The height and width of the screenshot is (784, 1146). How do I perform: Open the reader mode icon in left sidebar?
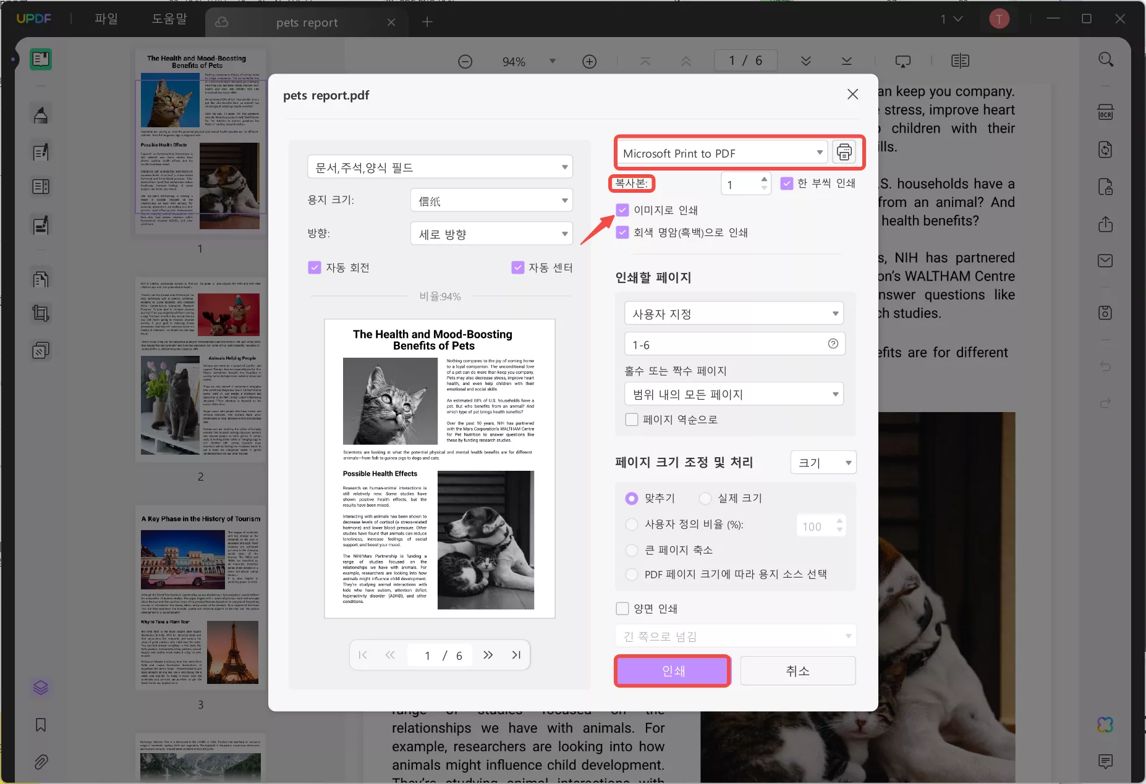tap(41, 59)
